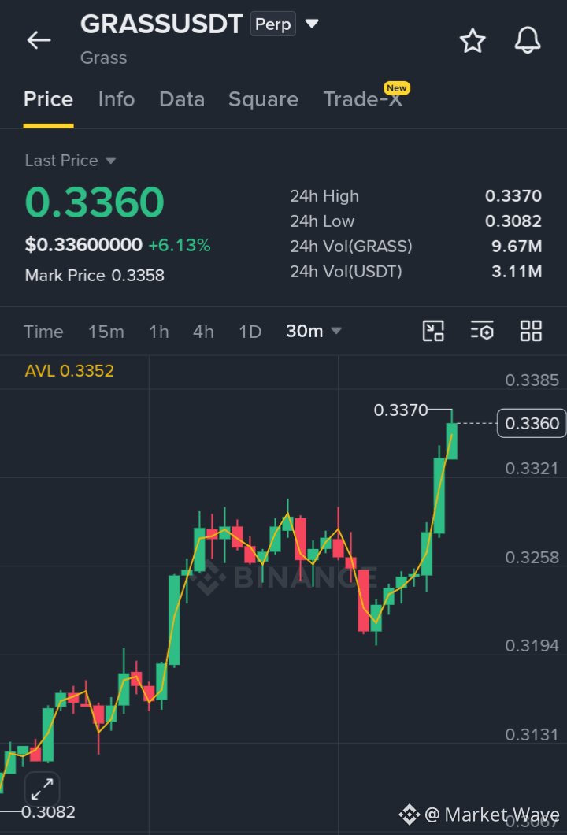Open chart indicator settings icon
This screenshot has height=835, width=567.
point(482,331)
